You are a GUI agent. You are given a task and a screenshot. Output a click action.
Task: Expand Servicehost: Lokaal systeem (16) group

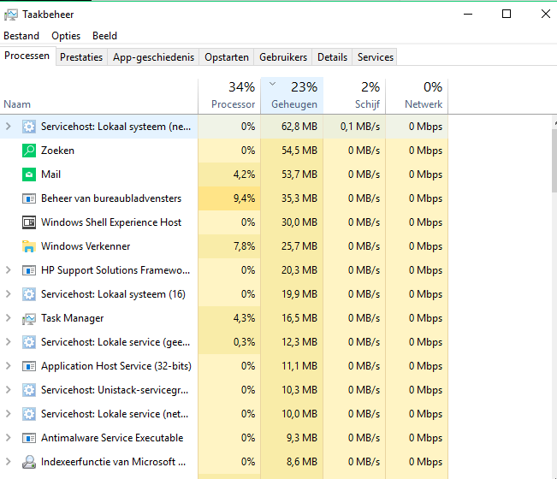pyautogui.click(x=9, y=294)
